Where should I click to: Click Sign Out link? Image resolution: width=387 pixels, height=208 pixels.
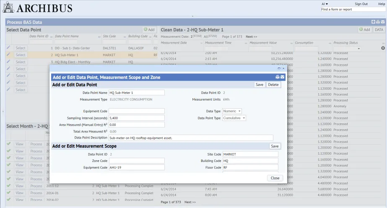coord(361,4)
